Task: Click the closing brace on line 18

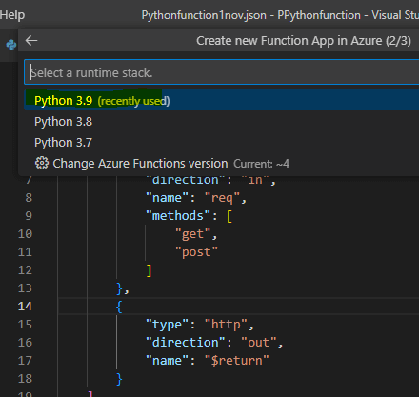Action: [119, 379]
